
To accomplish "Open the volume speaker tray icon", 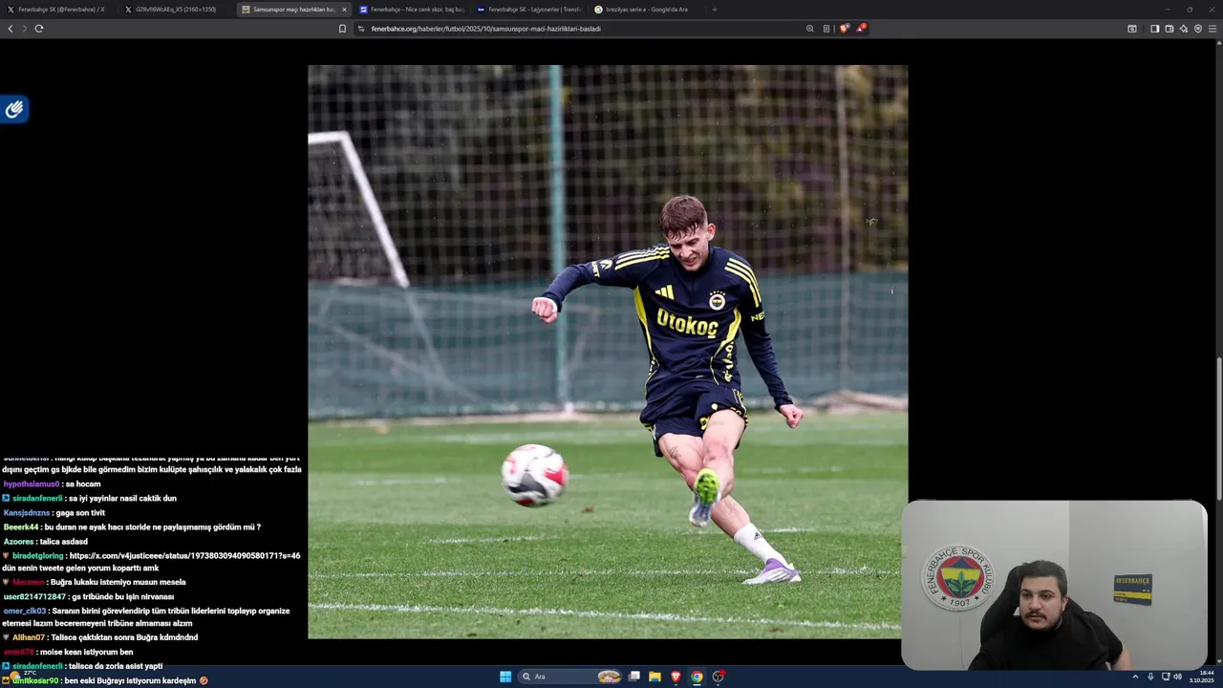I will pos(1177,677).
